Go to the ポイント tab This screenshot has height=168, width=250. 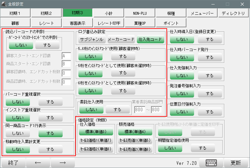click(x=171, y=23)
